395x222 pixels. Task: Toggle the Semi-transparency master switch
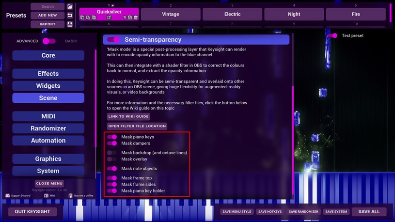pos(113,40)
